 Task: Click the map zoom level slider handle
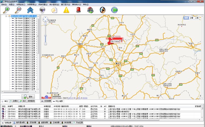click(x=45, y=36)
